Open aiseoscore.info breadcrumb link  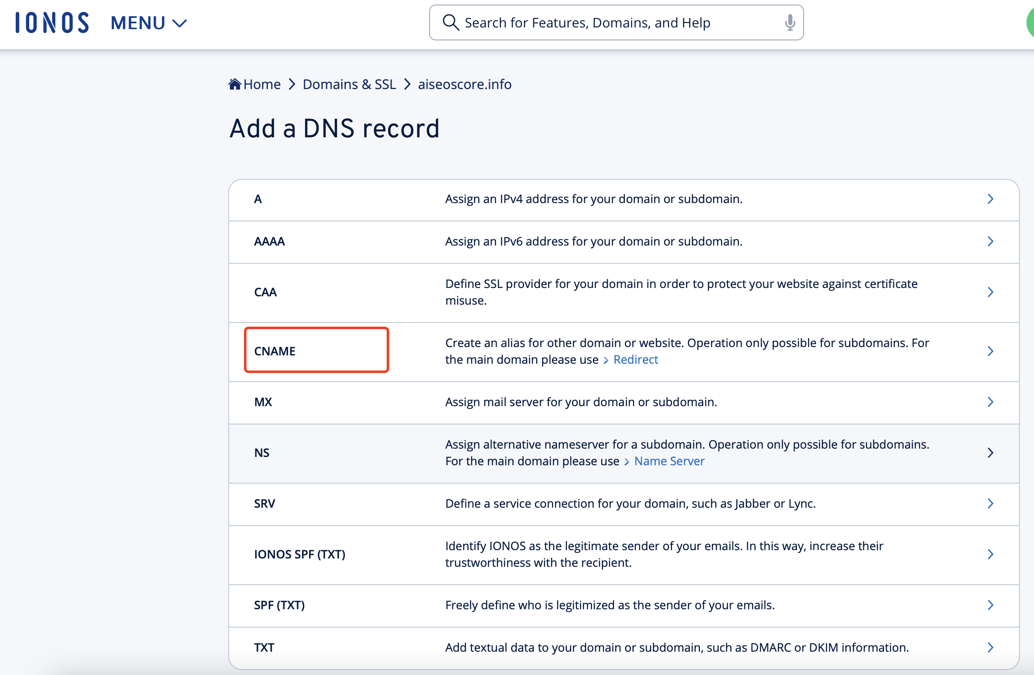coord(465,84)
